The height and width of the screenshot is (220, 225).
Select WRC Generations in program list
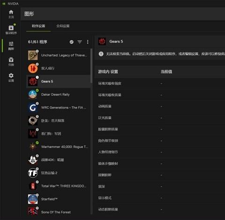(59, 107)
